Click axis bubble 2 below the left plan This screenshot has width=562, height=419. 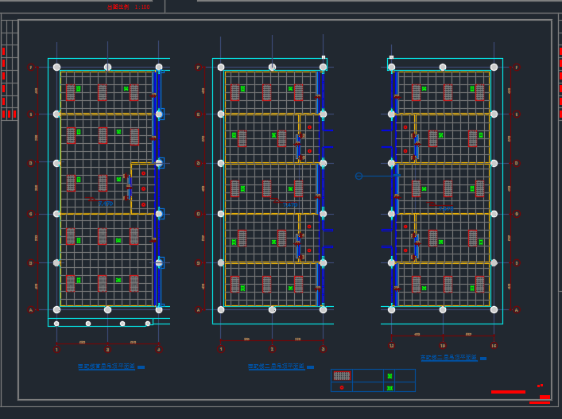(107, 350)
